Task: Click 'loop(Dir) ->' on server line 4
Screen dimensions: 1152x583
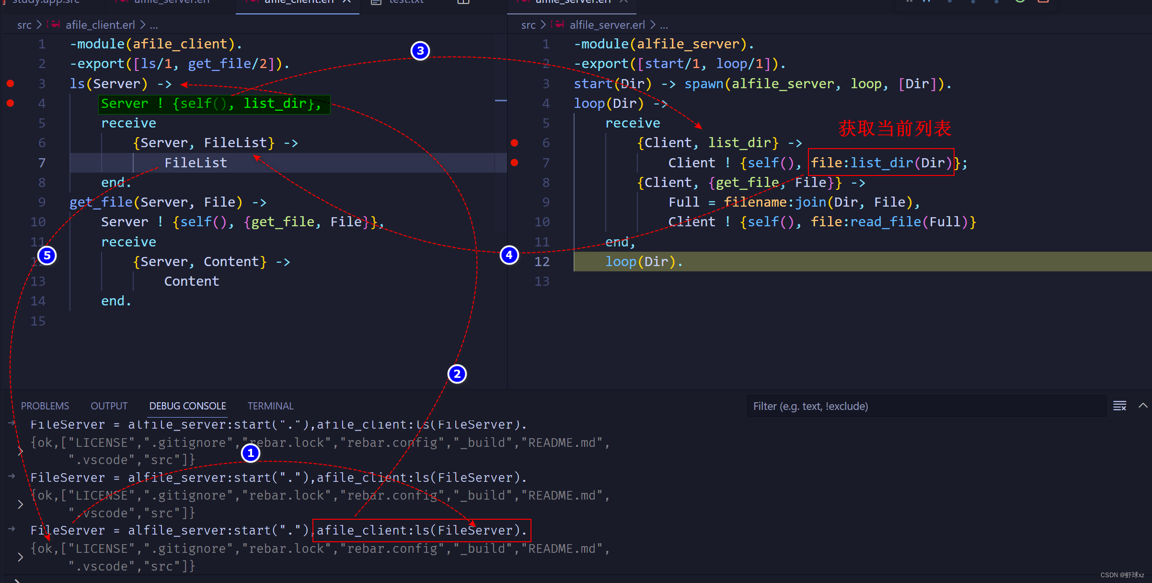Action: (x=621, y=104)
